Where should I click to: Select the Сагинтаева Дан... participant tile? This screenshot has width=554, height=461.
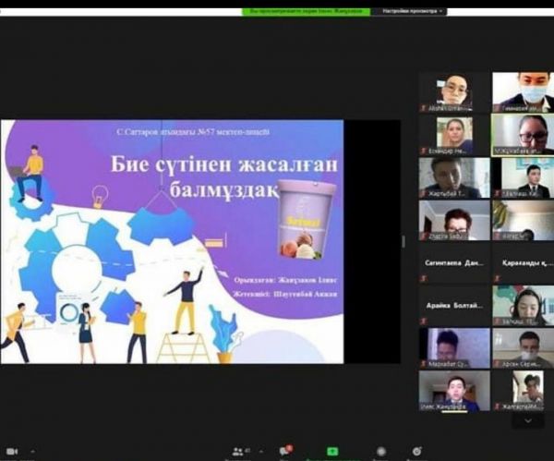point(453,261)
